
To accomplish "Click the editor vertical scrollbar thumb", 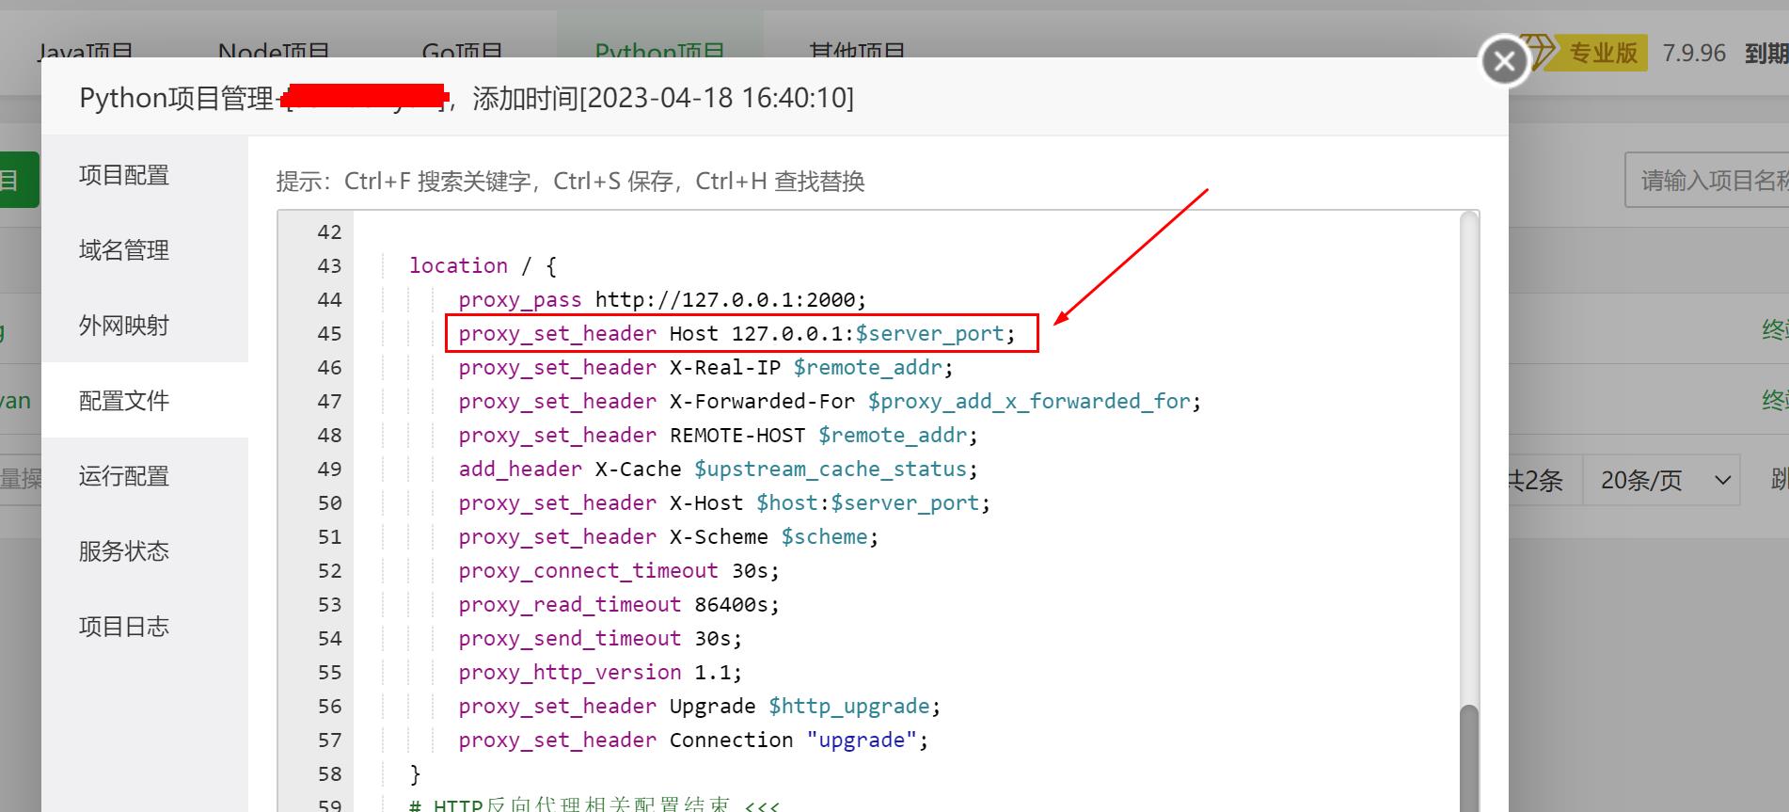I will [1468, 757].
